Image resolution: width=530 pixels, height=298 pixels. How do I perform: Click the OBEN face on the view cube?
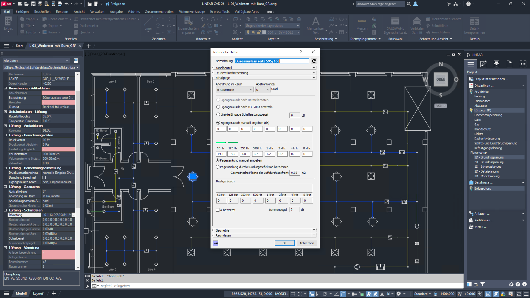[x=441, y=80]
